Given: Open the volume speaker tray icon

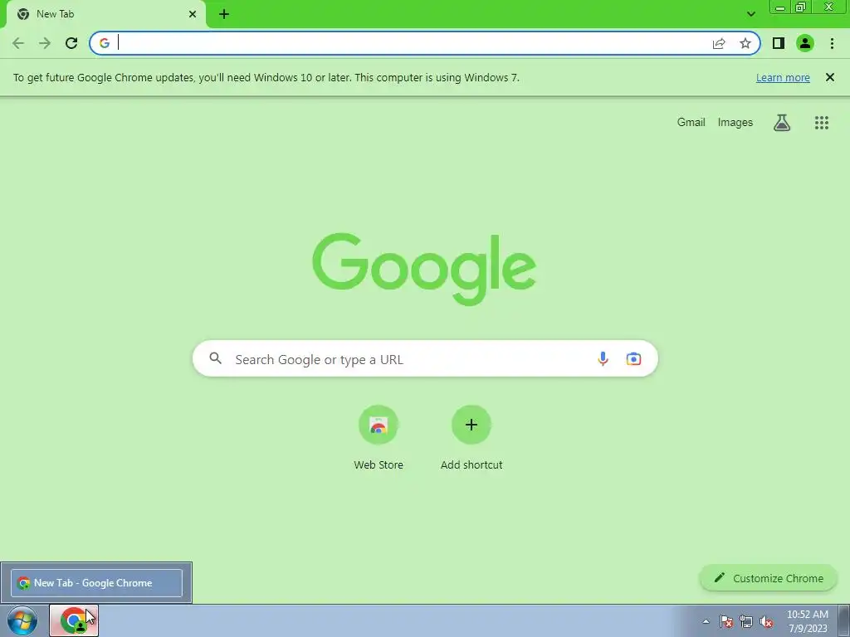Looking at the screenshot, I should [x=766, y=621].
